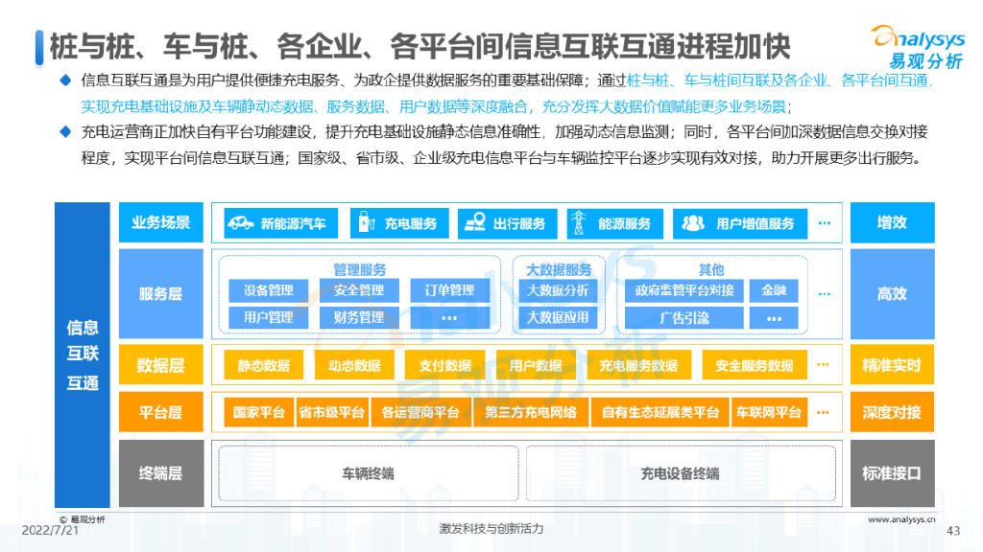Click the map pin icon beside 出行服务
This screenshot has width=983, height=552.
point(476,222)
